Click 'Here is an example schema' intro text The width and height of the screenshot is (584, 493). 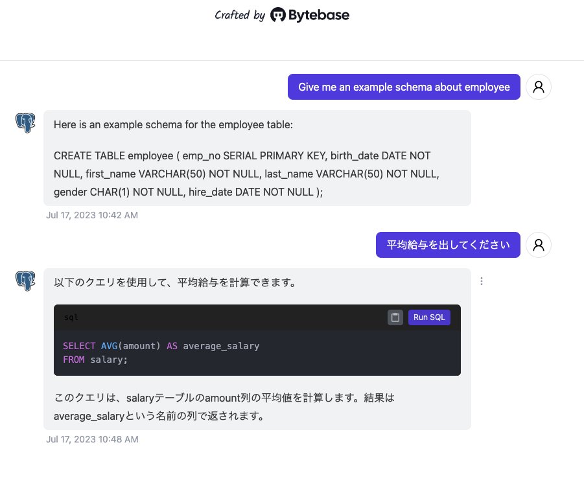coord(173,125)
